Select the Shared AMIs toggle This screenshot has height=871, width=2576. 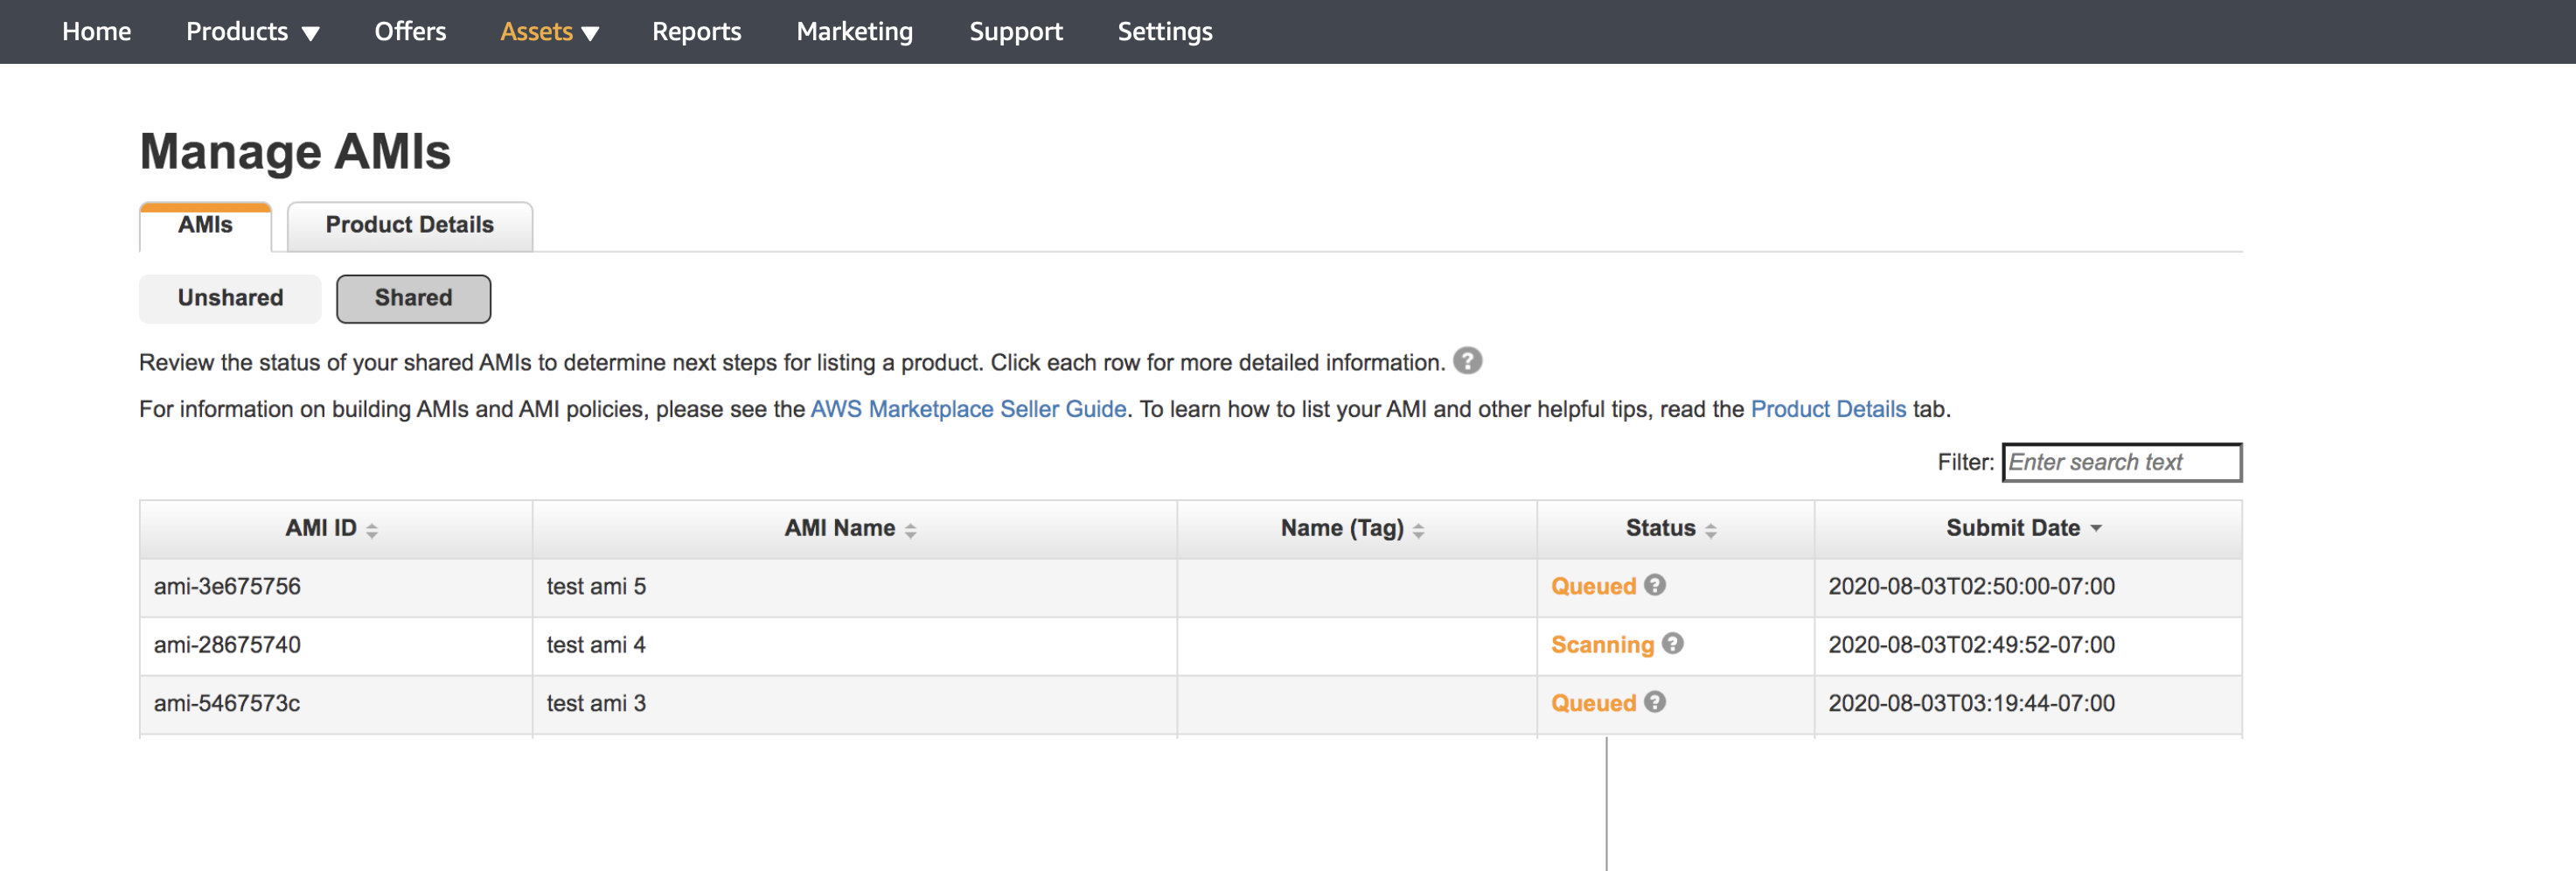tap(413, 298)
